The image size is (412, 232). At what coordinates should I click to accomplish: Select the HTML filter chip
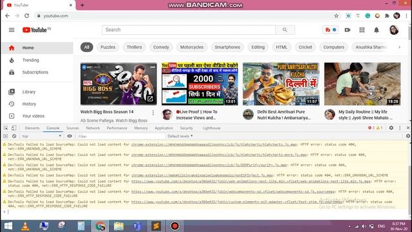point(281,47)
